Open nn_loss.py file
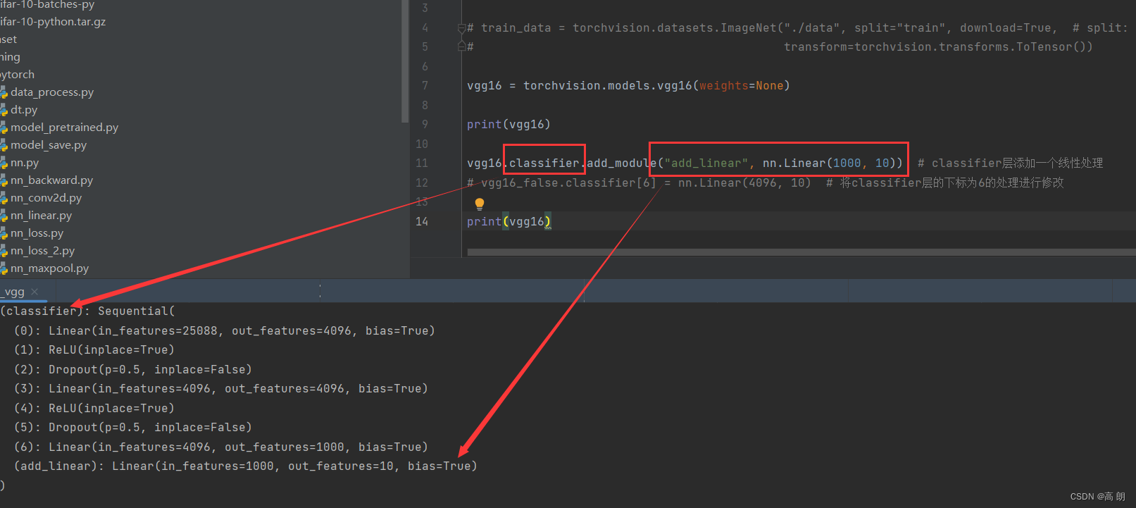1136x508 pixels. pos(37,233)
